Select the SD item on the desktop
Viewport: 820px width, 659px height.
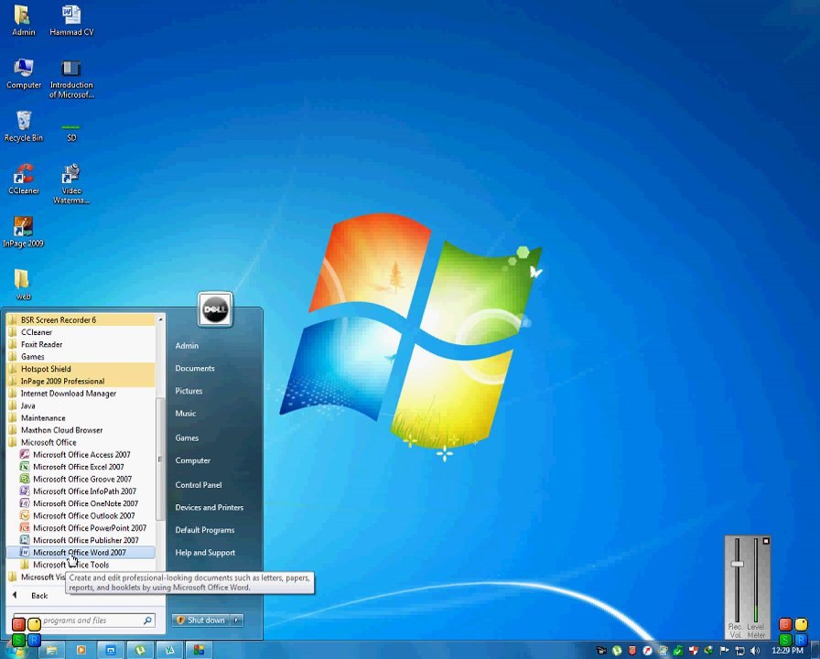pos(71,133)
